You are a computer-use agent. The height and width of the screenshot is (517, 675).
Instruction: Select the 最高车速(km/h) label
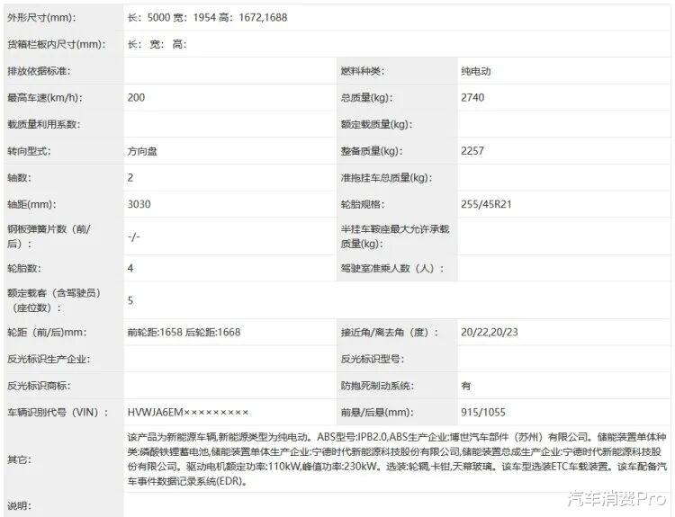pyautogui.click(x=45, y=98)
